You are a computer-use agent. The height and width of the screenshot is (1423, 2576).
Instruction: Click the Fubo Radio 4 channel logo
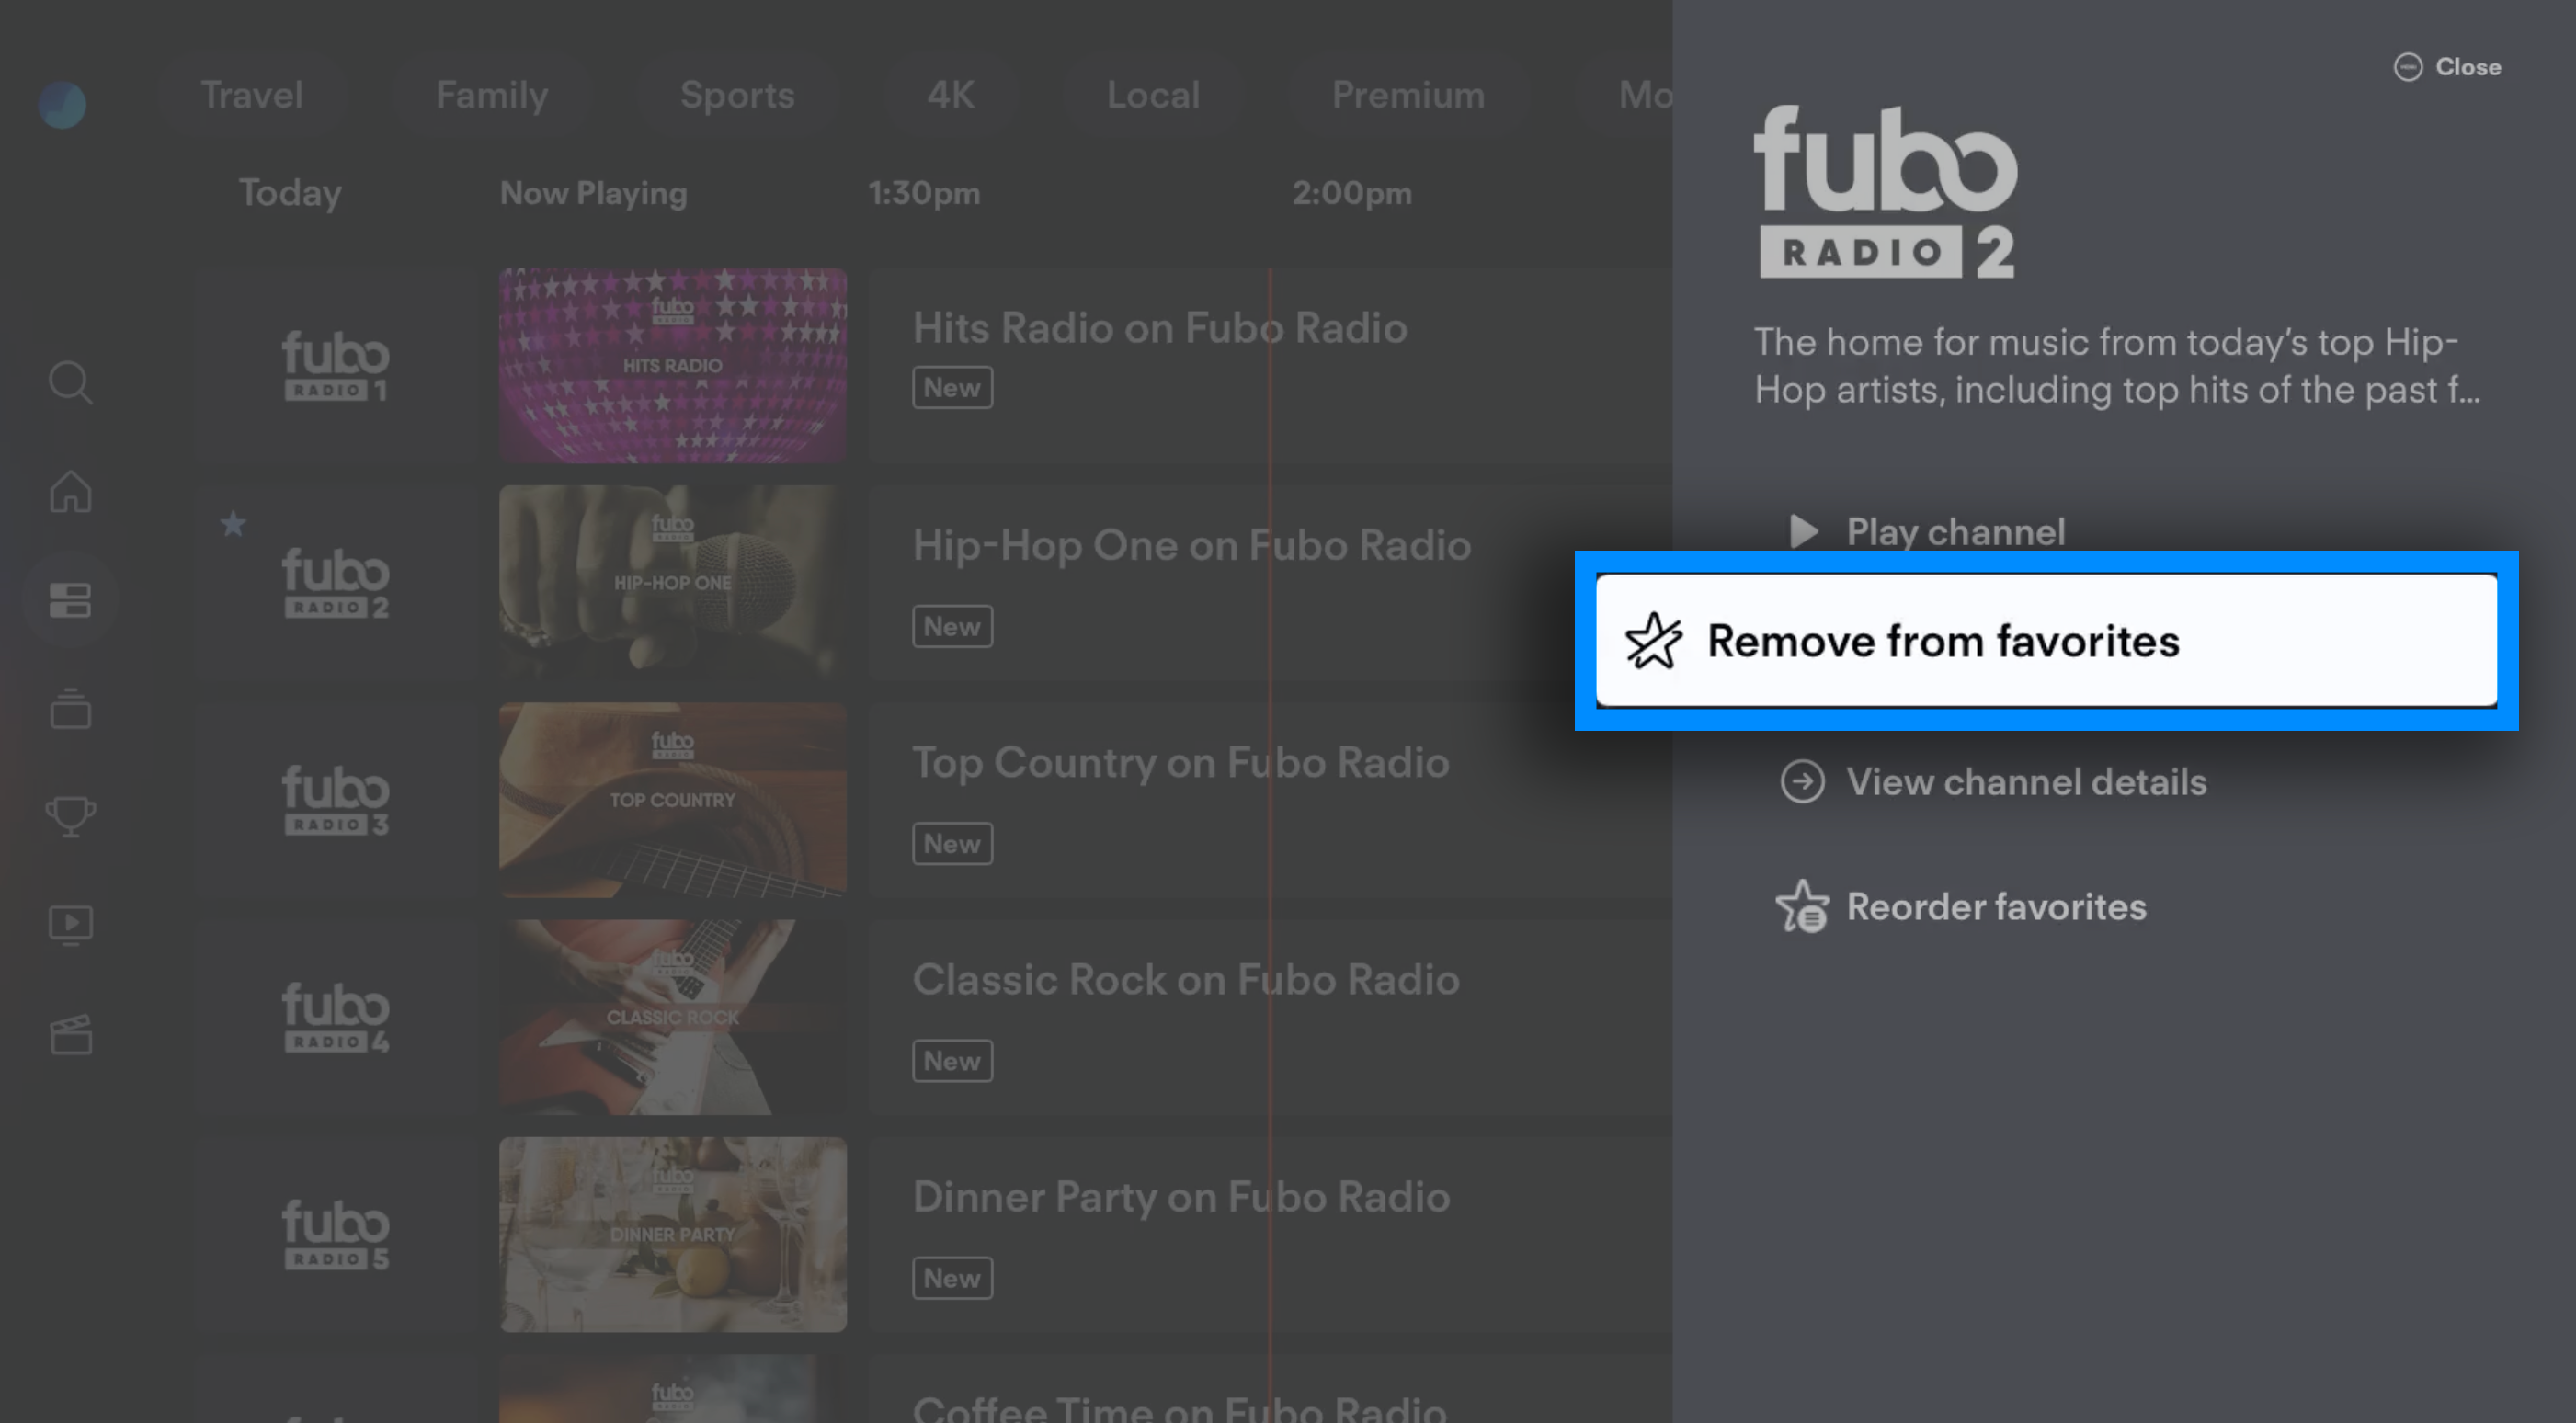pyautogui.click(x=336, y=1017)
